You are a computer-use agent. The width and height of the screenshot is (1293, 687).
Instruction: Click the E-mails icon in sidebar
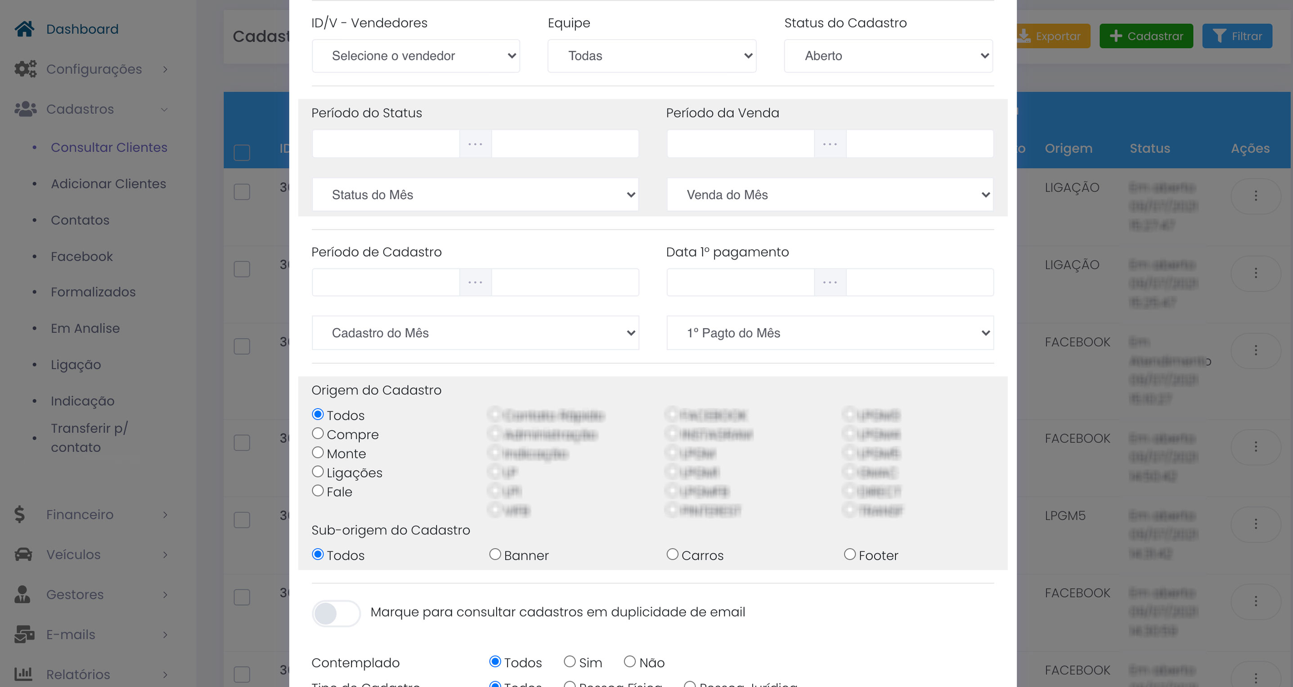pyautogui.click(x=24, y=634)
